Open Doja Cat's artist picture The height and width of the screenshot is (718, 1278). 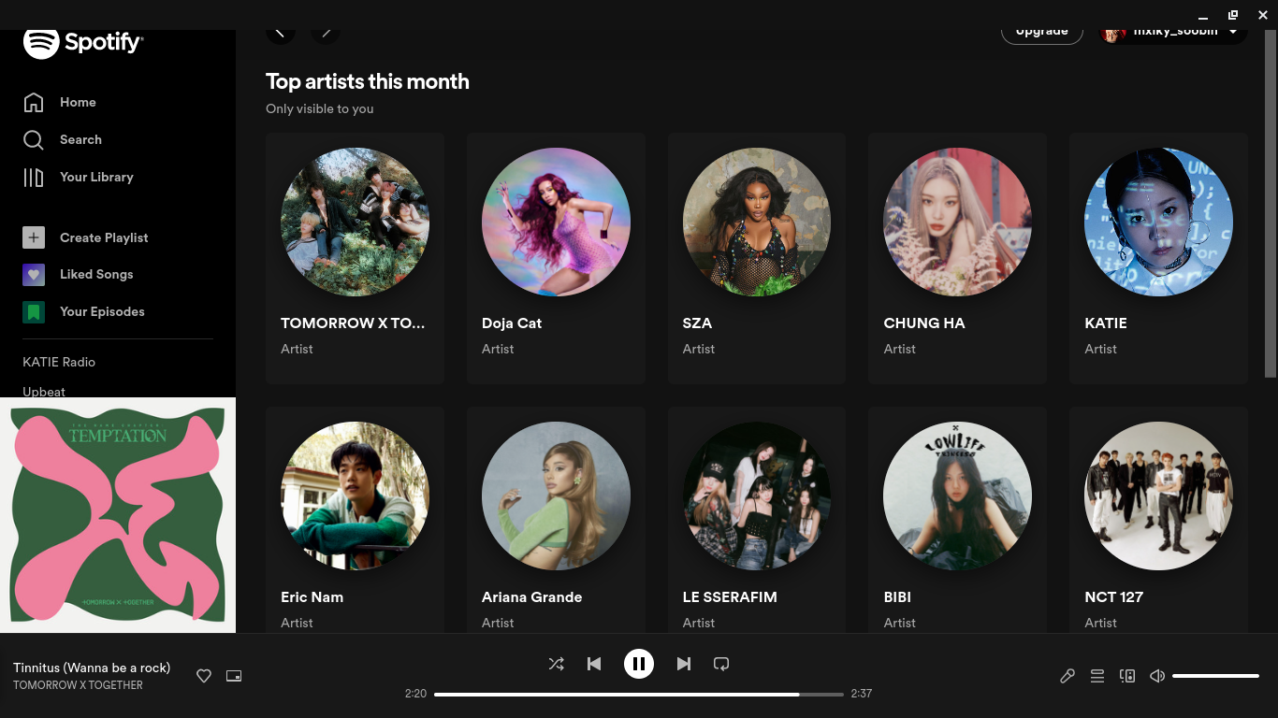point(556,222)
